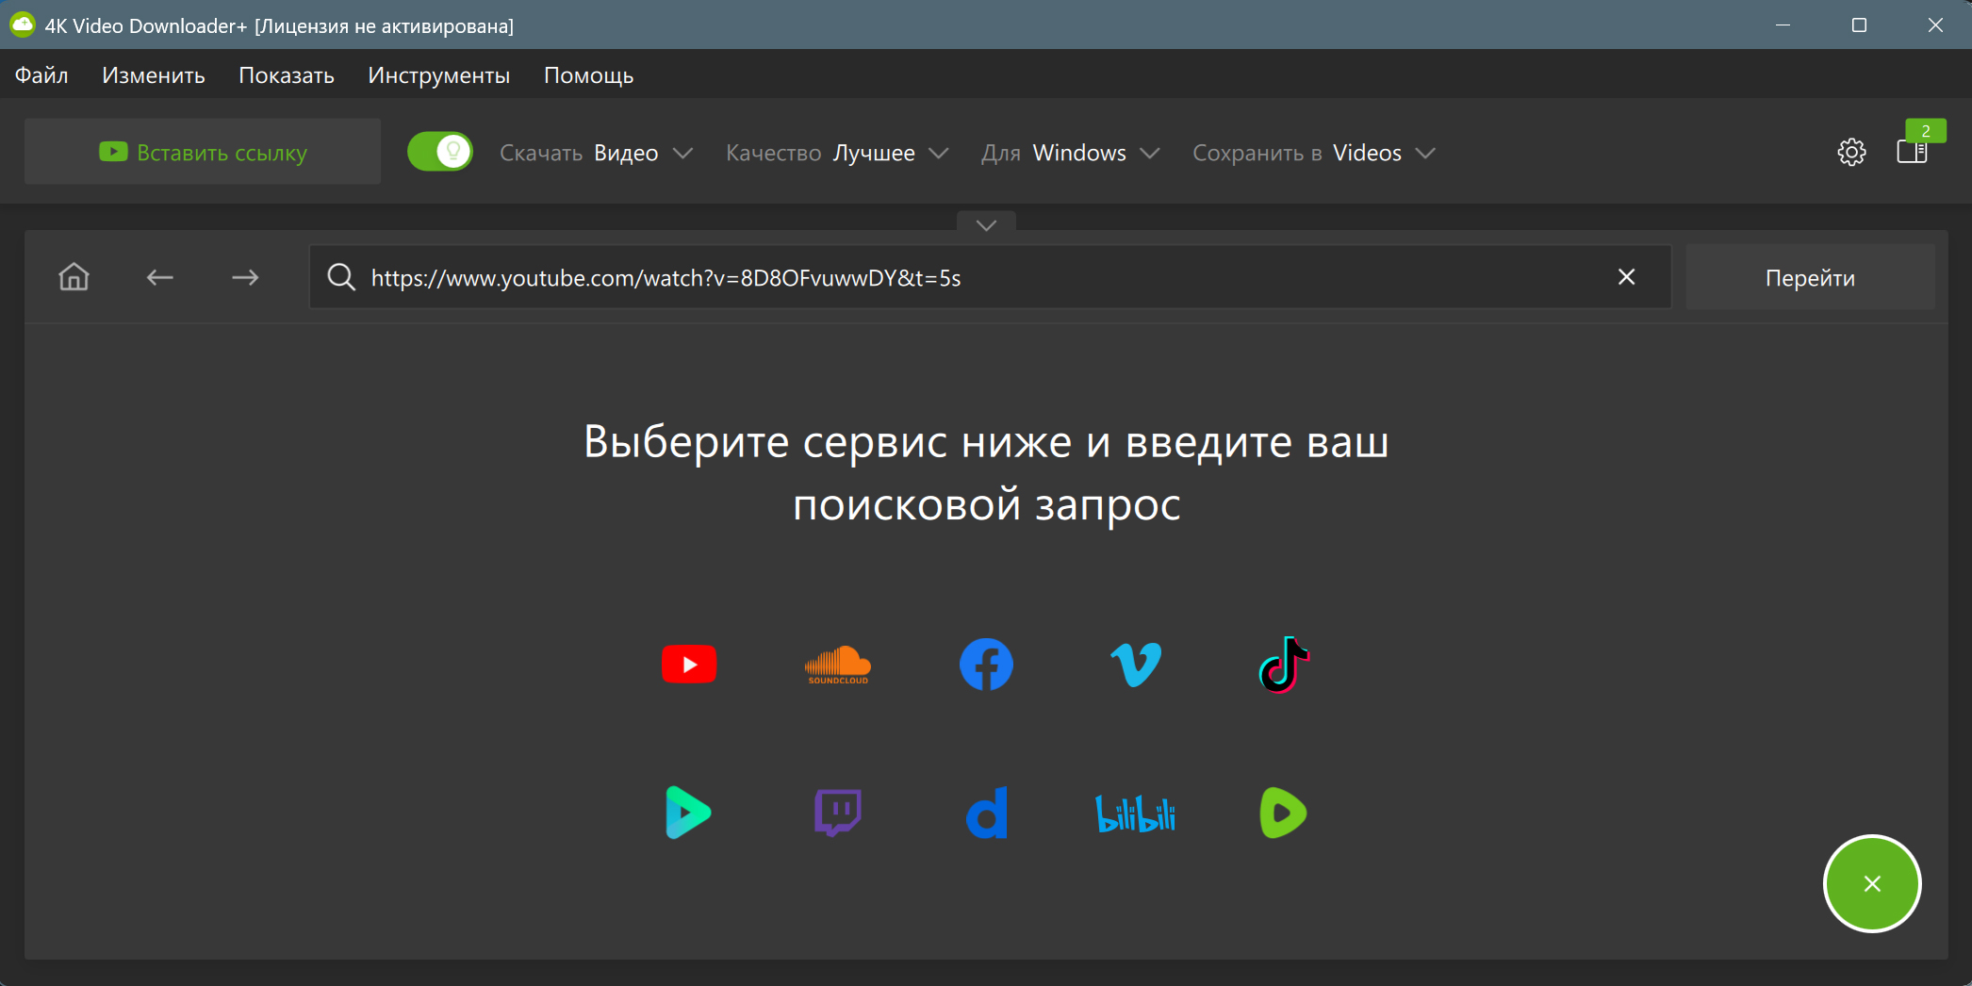
Task: Select the Rumble service icon
Action: 1283,813
